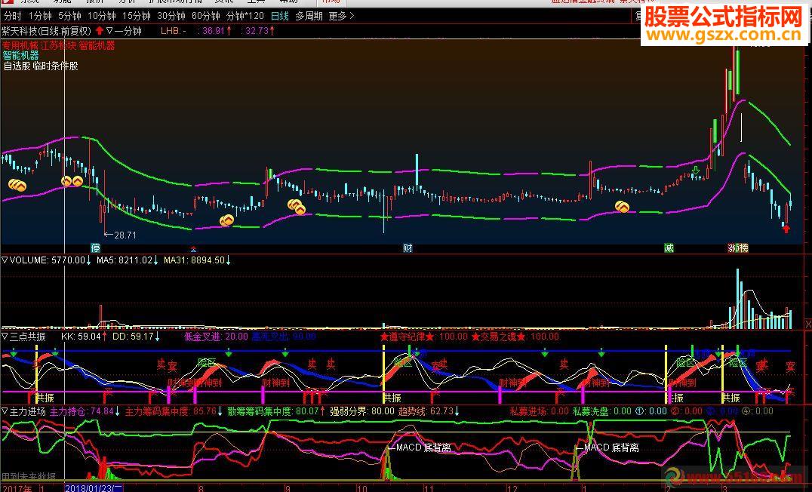The image size is (812, 492).
Task: Click the 减 event marker
Action: click(x=669, y=248)
